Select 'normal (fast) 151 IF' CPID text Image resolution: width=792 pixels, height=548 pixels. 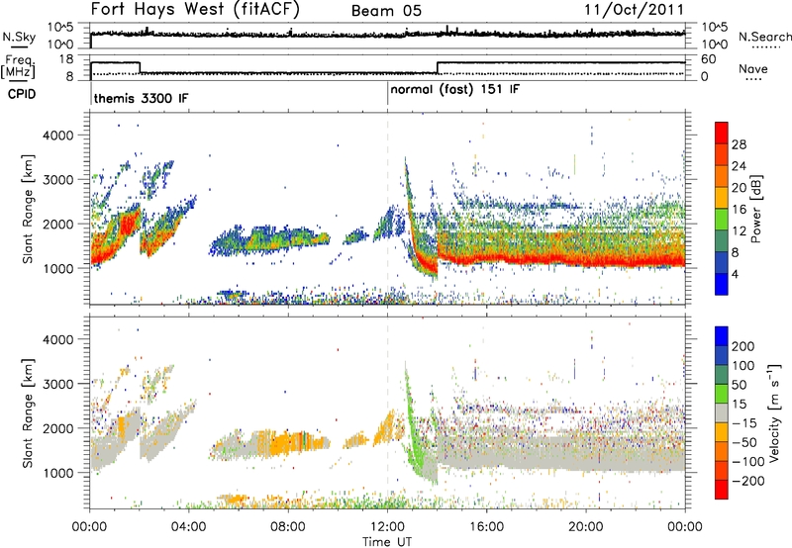click(x=454, y=90)
